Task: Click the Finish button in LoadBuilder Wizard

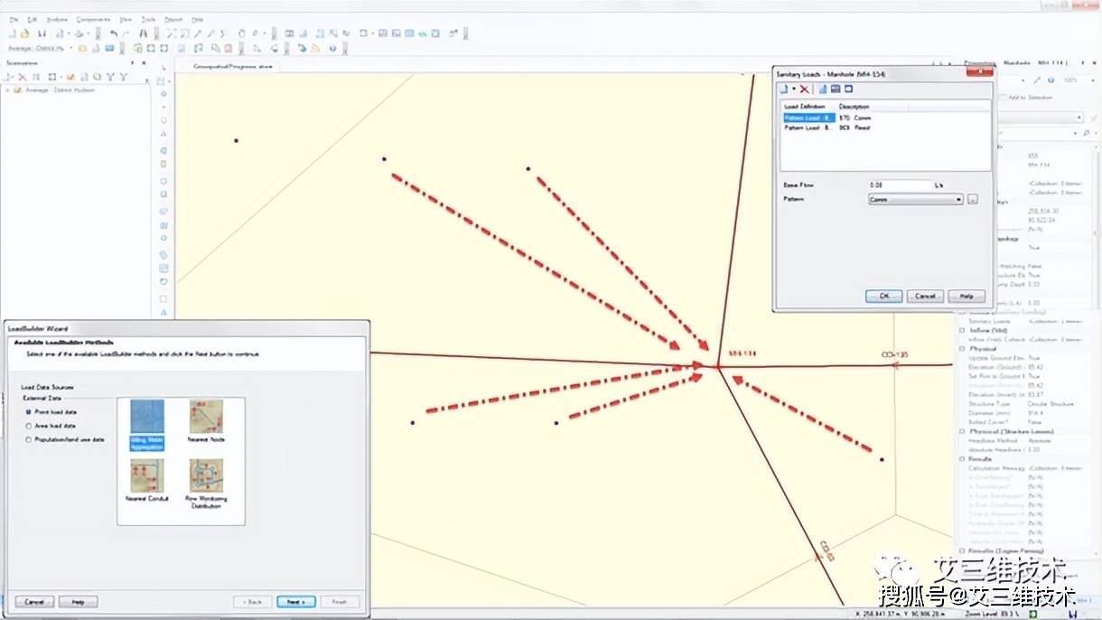Action: click(340, 602)
